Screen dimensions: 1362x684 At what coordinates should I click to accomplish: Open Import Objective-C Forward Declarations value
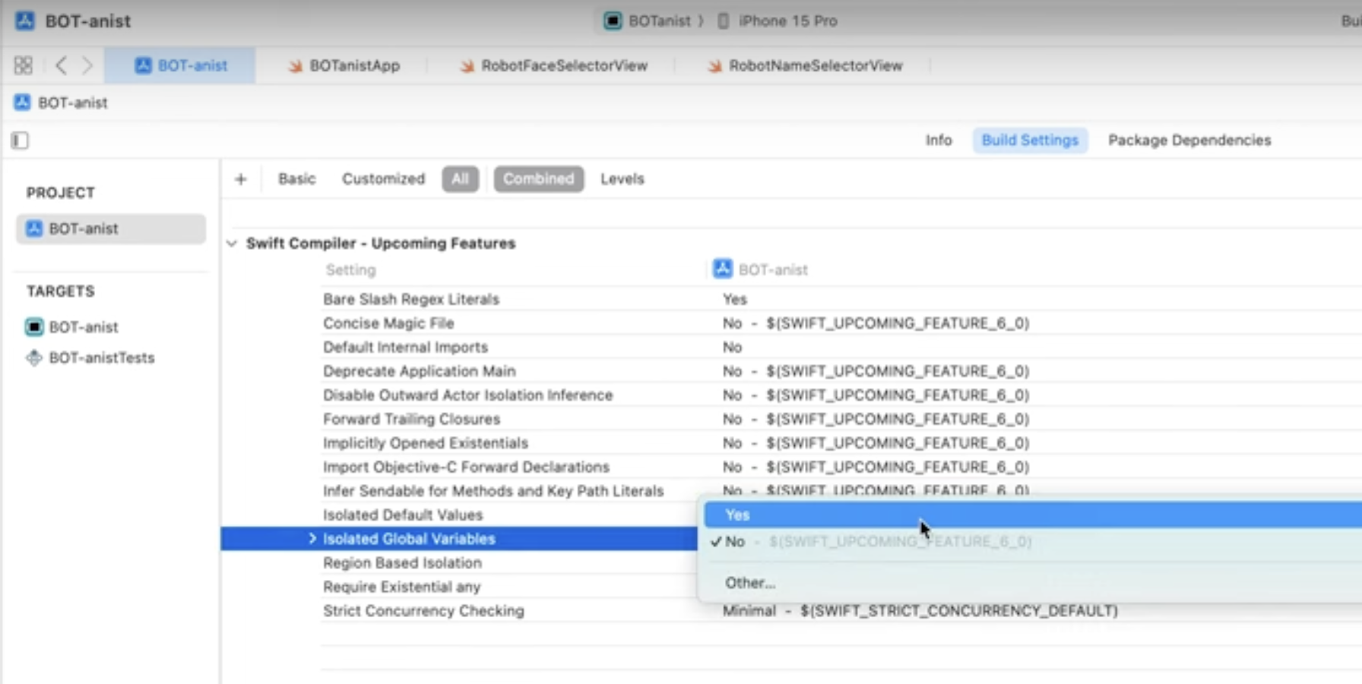coord(876,467)
